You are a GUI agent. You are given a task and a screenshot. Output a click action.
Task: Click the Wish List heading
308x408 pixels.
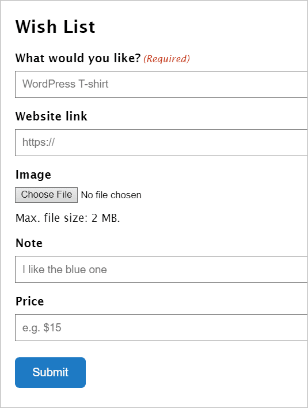[55, 27]
